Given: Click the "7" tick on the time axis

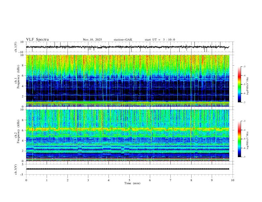Looking at the screenshot, I should pos(171,180).
